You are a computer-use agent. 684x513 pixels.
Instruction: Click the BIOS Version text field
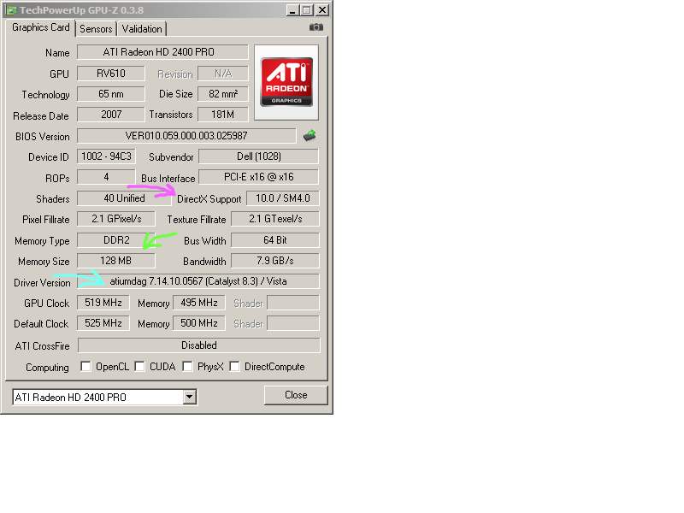click(186, 136)
